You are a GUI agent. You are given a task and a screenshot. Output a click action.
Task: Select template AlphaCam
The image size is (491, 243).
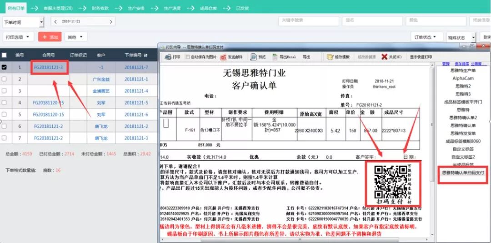463,78
